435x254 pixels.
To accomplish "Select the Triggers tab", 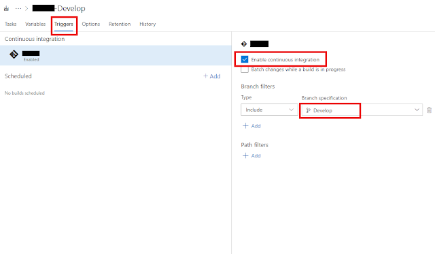I will click(64, 25).
